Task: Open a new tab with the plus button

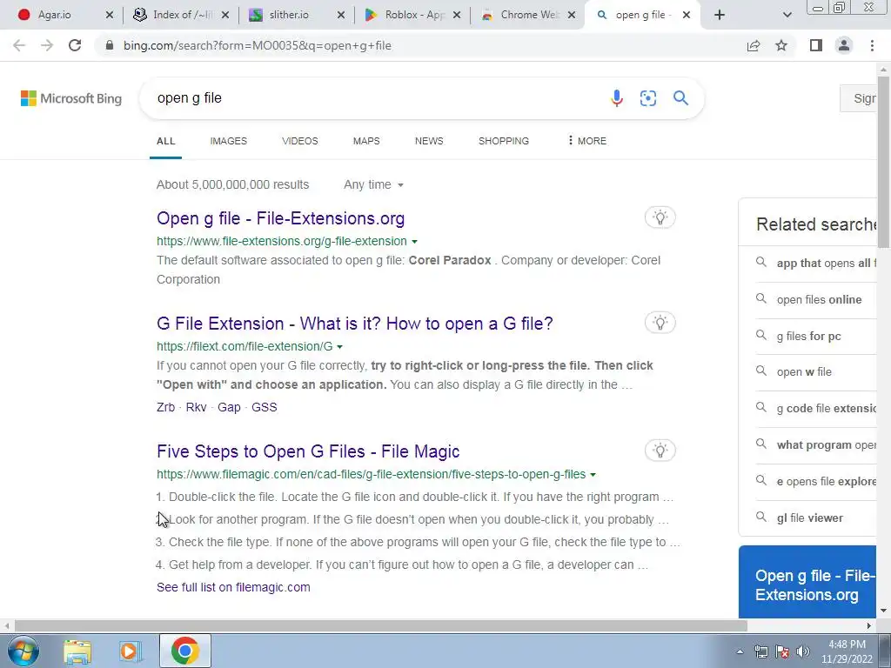Action: 720,15
